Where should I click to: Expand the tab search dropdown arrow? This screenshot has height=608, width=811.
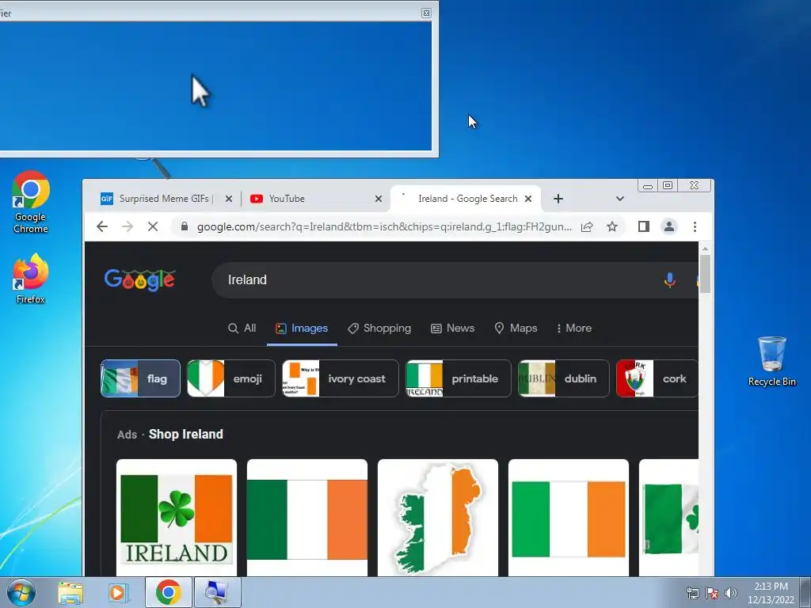tap(619, 199)
